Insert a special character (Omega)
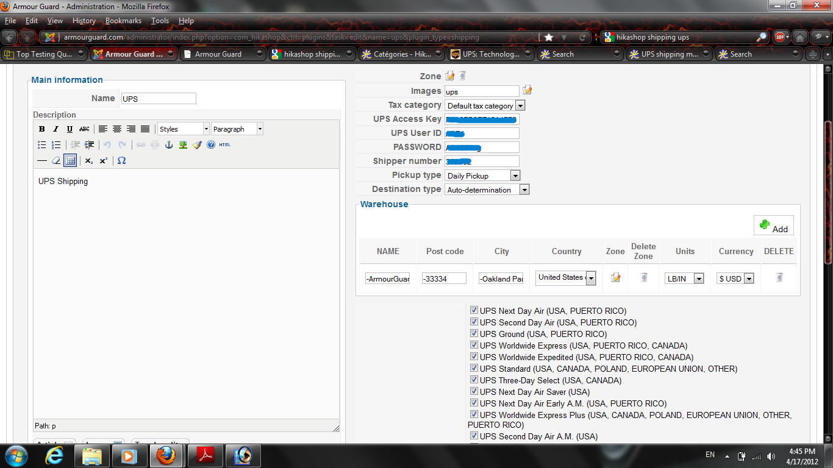 [x=121, y=161]
